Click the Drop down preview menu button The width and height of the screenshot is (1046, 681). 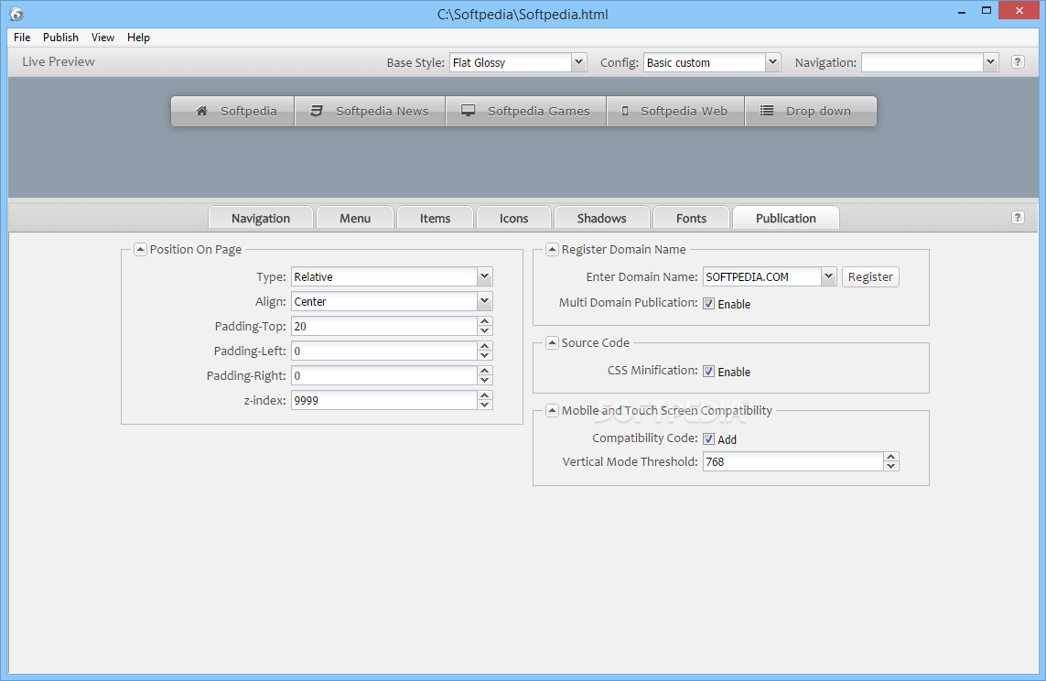pos(811,111)
